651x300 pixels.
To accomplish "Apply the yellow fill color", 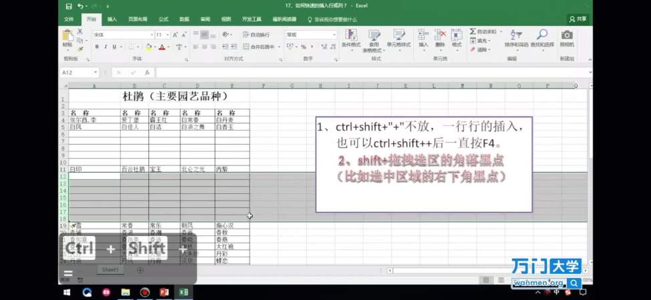I will click(x=149, y=47).
